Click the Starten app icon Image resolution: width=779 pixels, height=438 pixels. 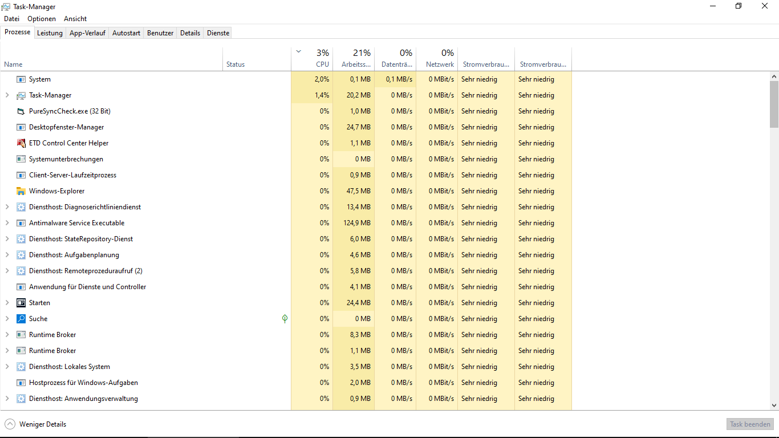tap(21, 303)
